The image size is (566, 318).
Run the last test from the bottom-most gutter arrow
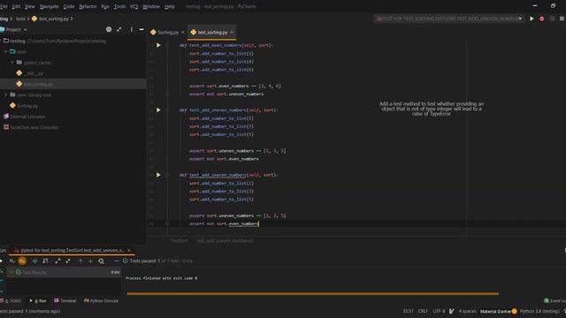tap(158, 175)
